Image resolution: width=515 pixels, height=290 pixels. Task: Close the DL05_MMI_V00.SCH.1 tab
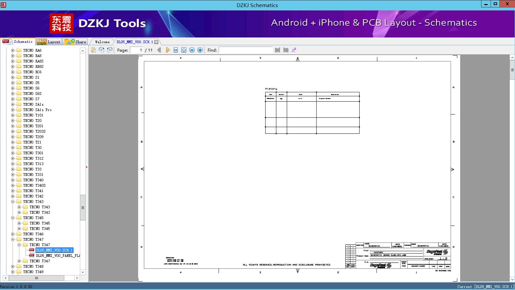[156, 42]
